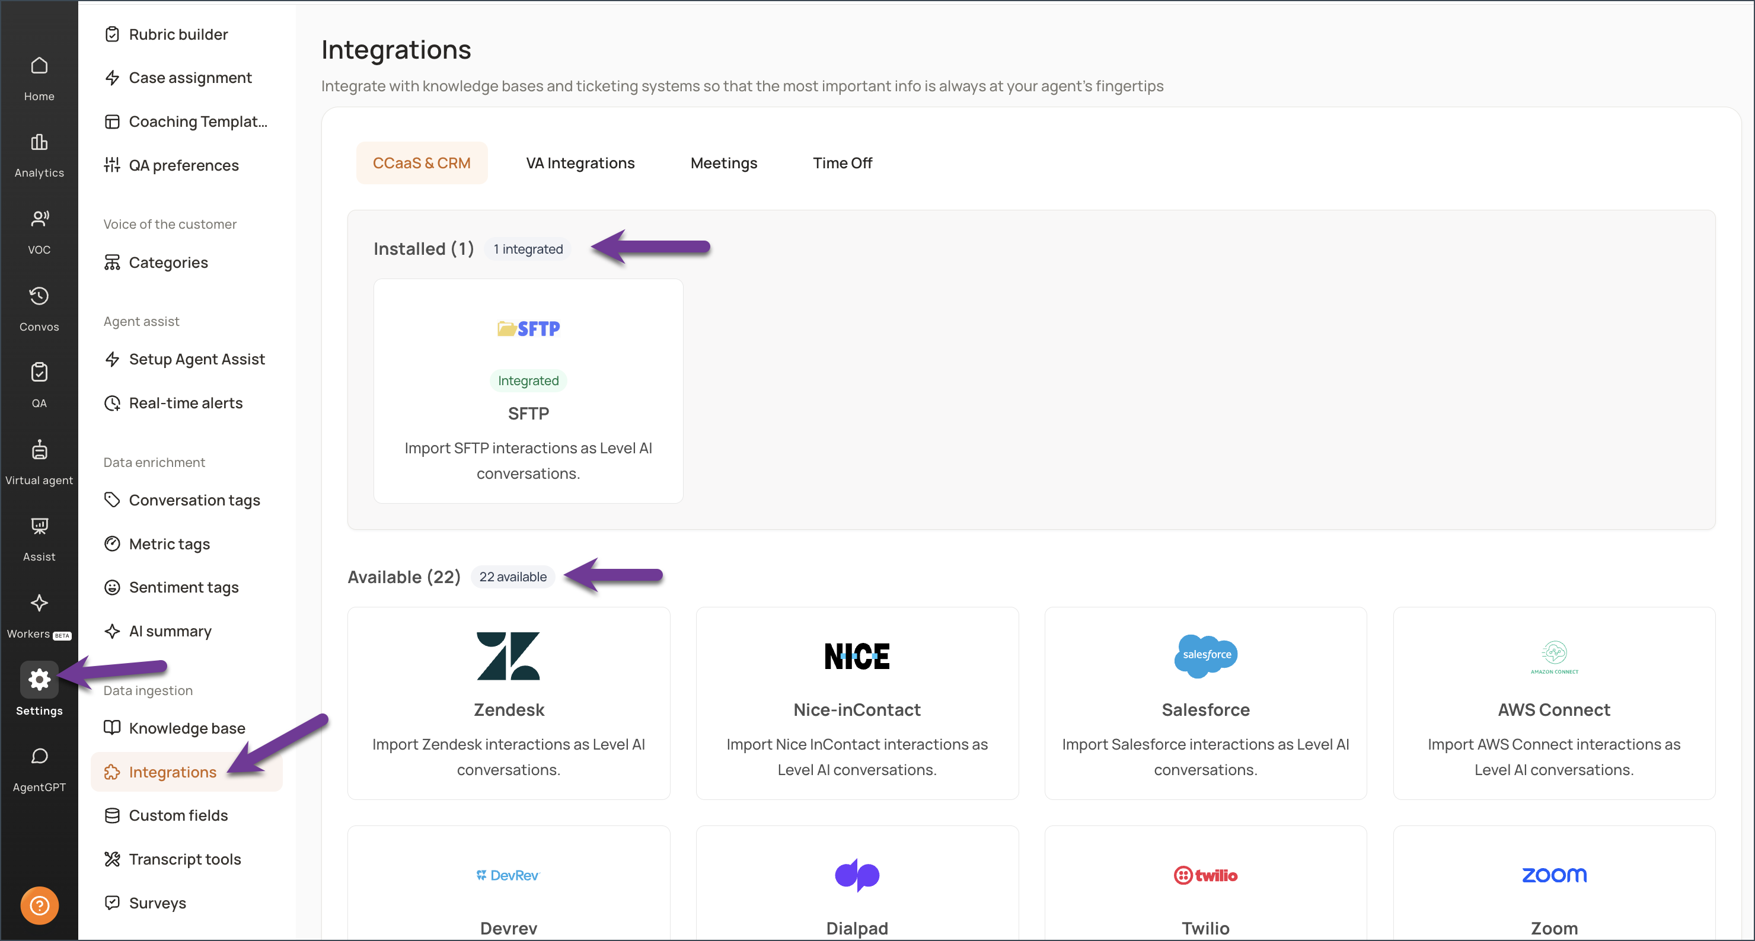Go to VOC via its speaking-person icon

[x=39, y=219]
